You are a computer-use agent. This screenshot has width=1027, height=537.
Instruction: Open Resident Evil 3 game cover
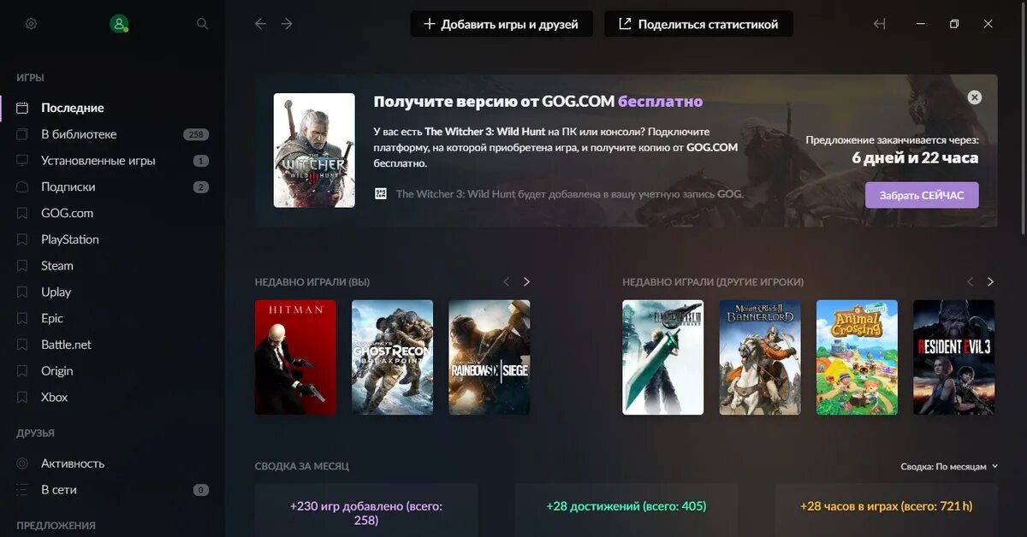point(954,357)
